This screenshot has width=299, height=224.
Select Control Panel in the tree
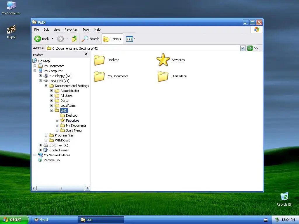coord(59,150)
